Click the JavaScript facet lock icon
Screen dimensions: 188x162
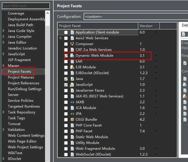pos(72,85)
